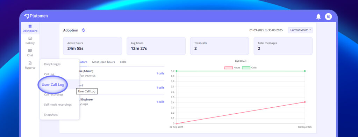The image size is (358, 137).
Task: Open the 1 calls link for Admin row
Action: 160,74
